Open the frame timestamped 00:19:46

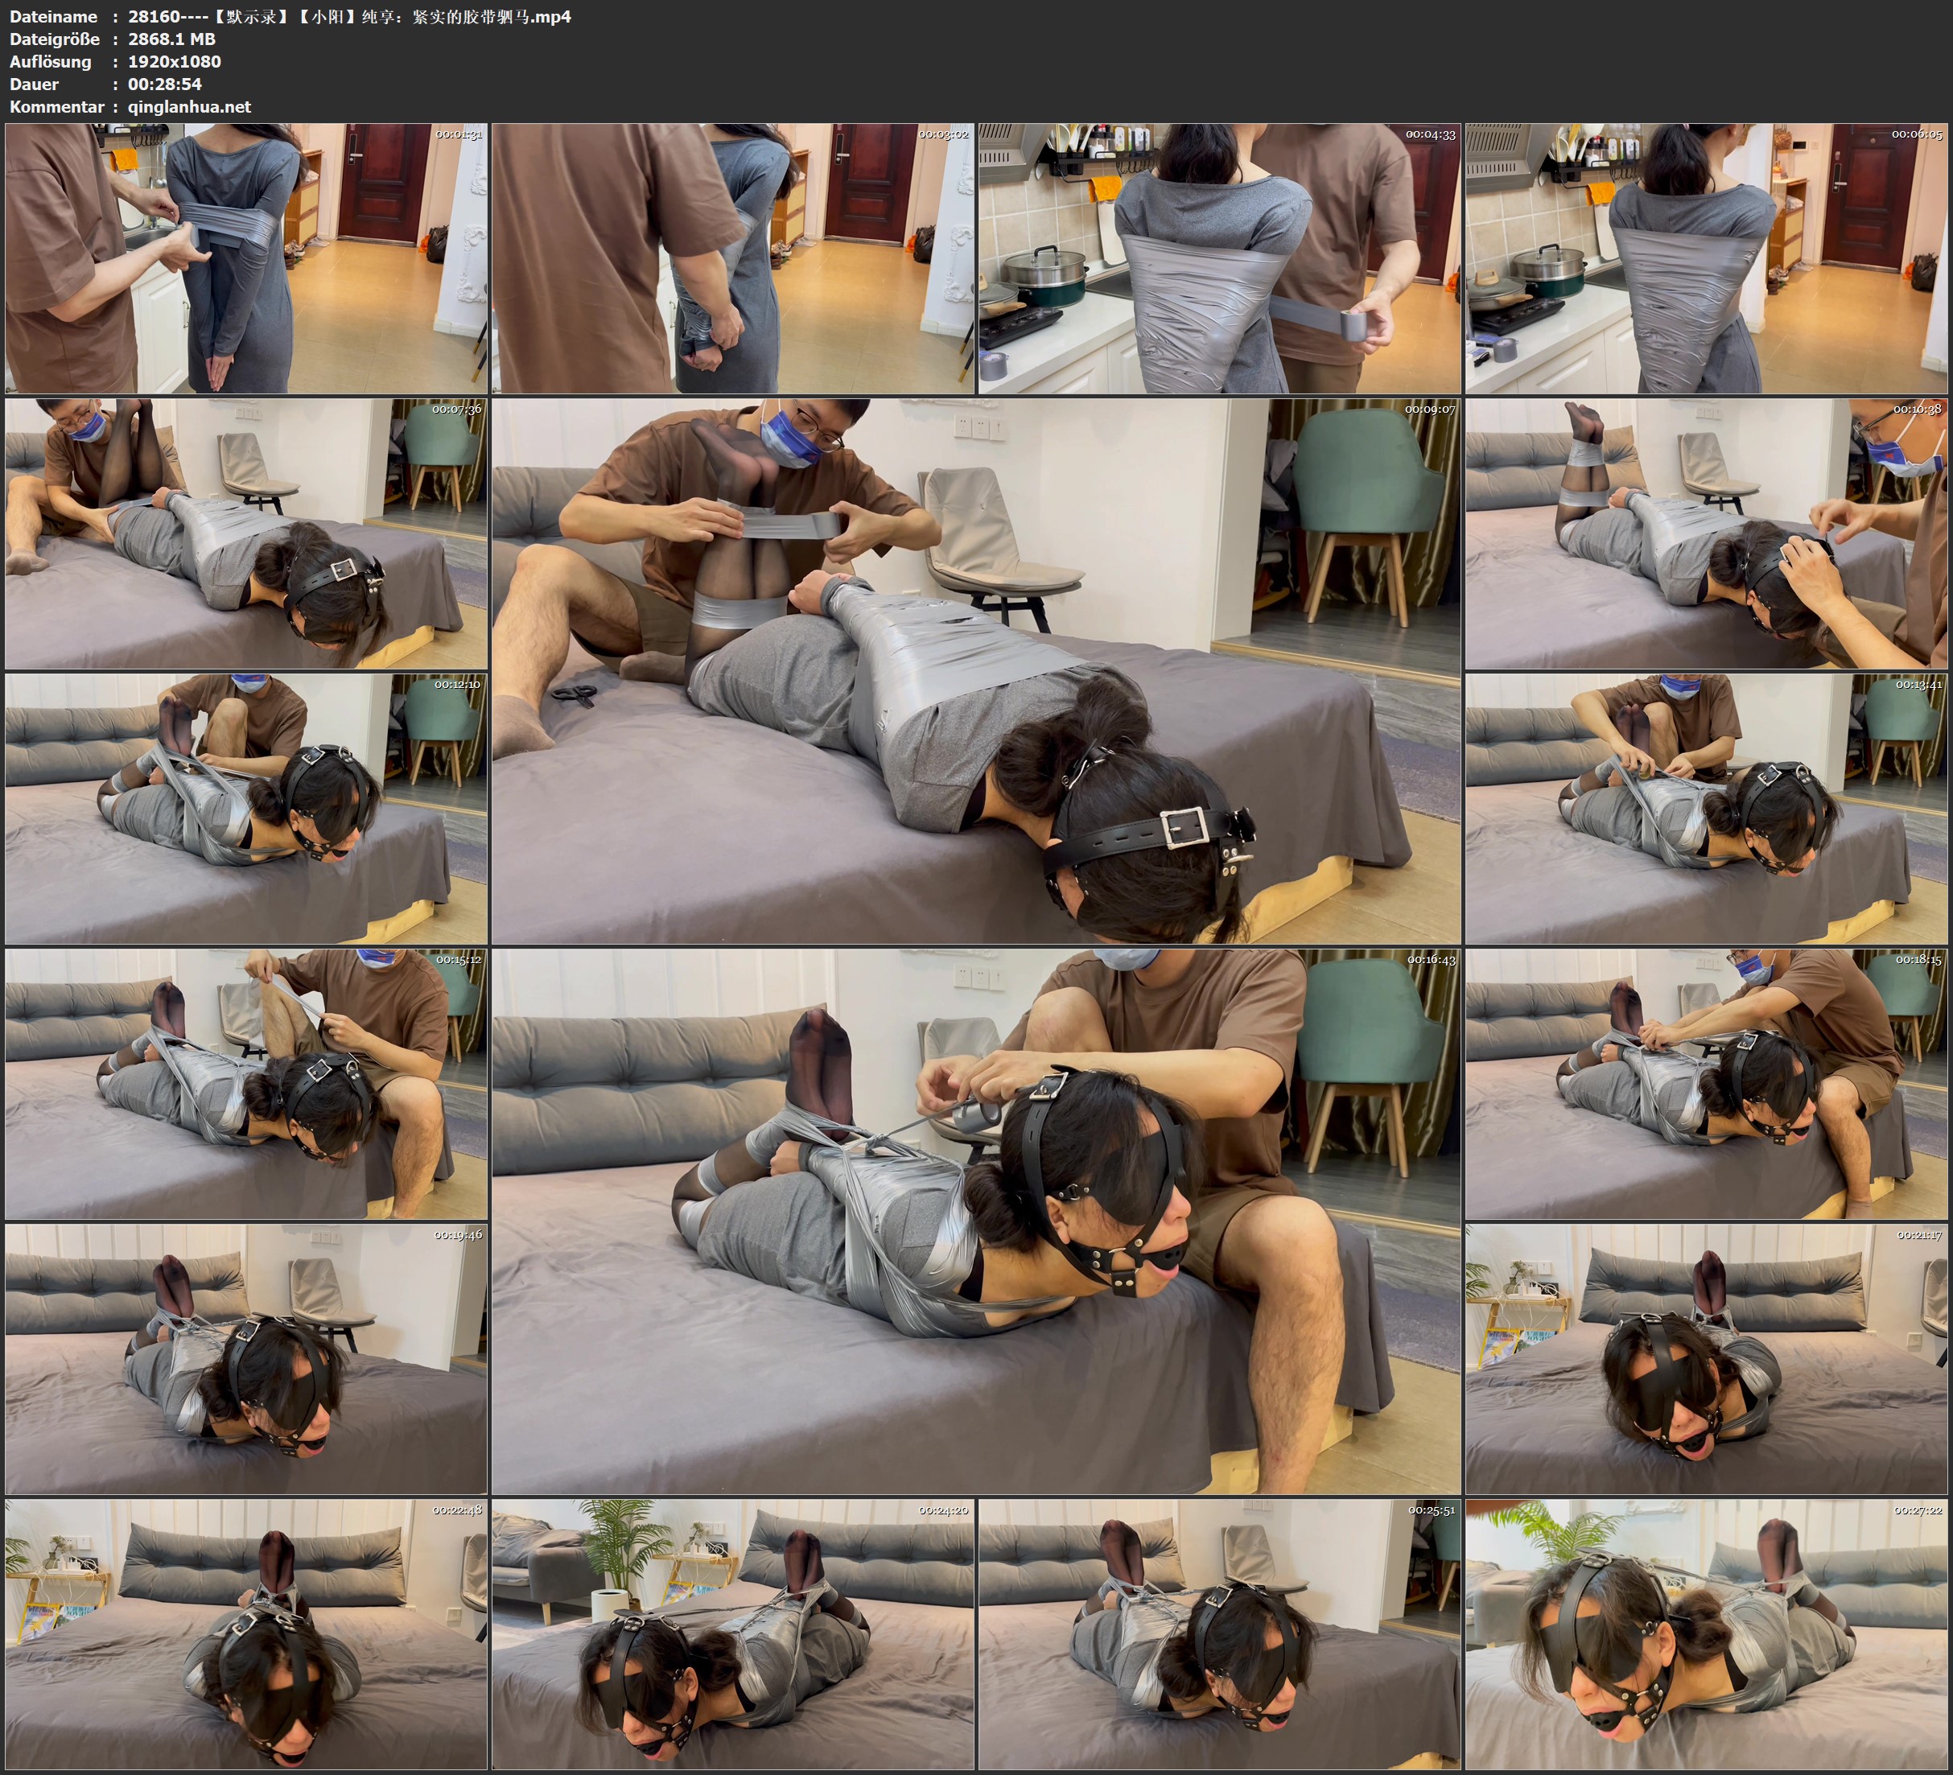point(246,1358)
